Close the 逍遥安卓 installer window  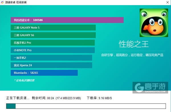tap(168, 2)
